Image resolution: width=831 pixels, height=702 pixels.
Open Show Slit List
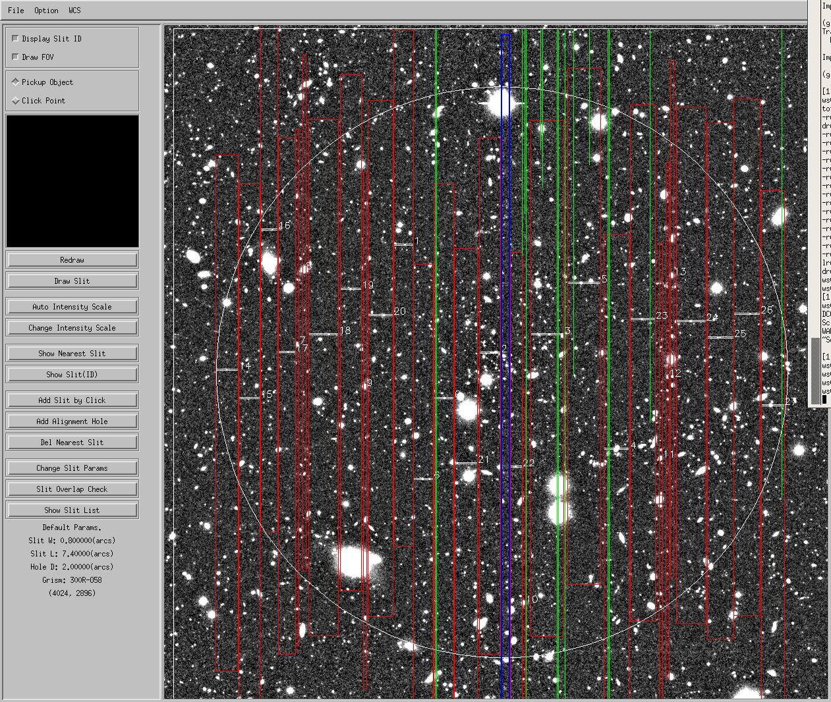click(x=72, y=510)
